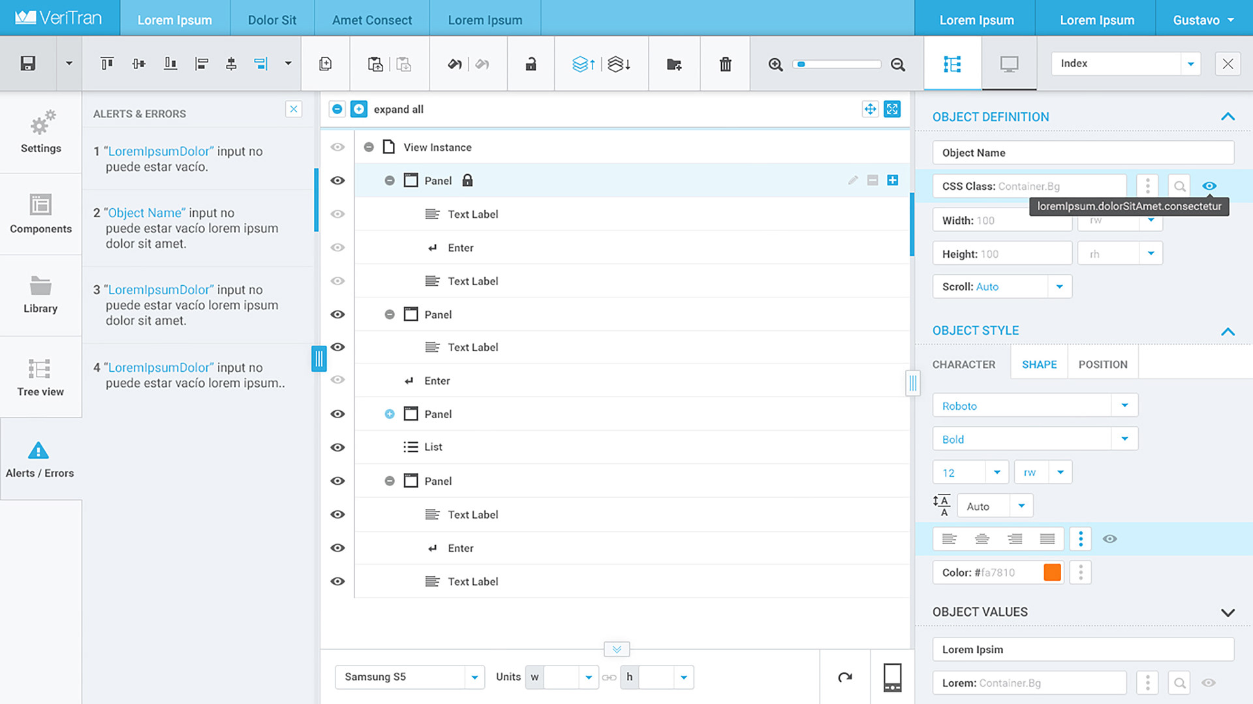Click the justify text alignment button
This screenshot has width=1253, height=704.
point(1047,539)
